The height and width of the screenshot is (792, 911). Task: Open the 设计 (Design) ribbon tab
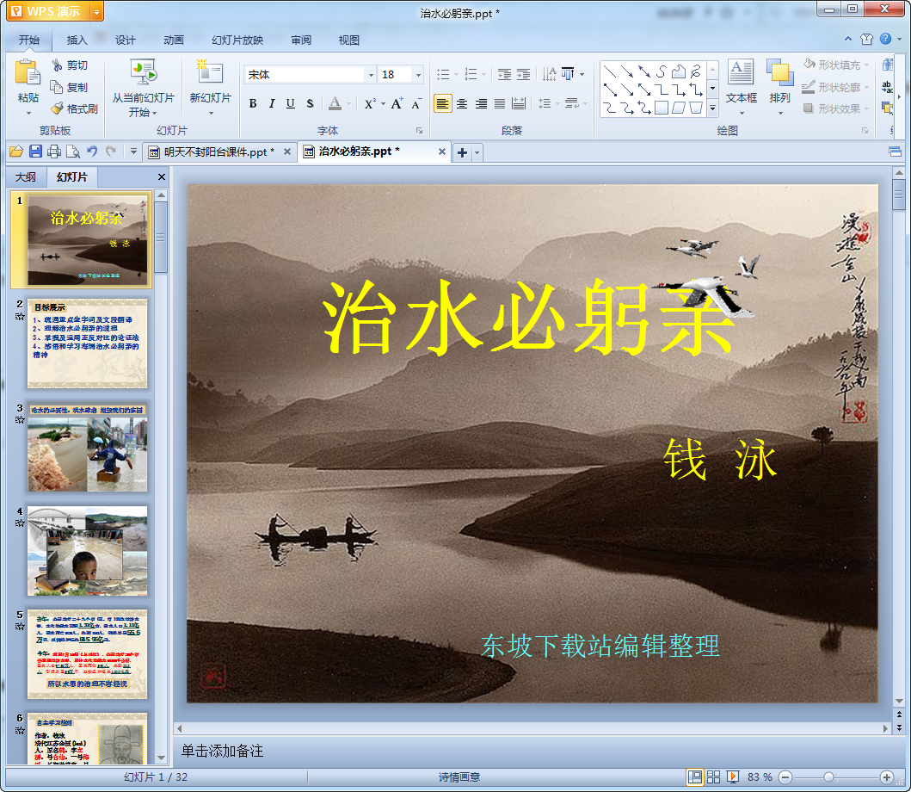[x=125, y=40]
